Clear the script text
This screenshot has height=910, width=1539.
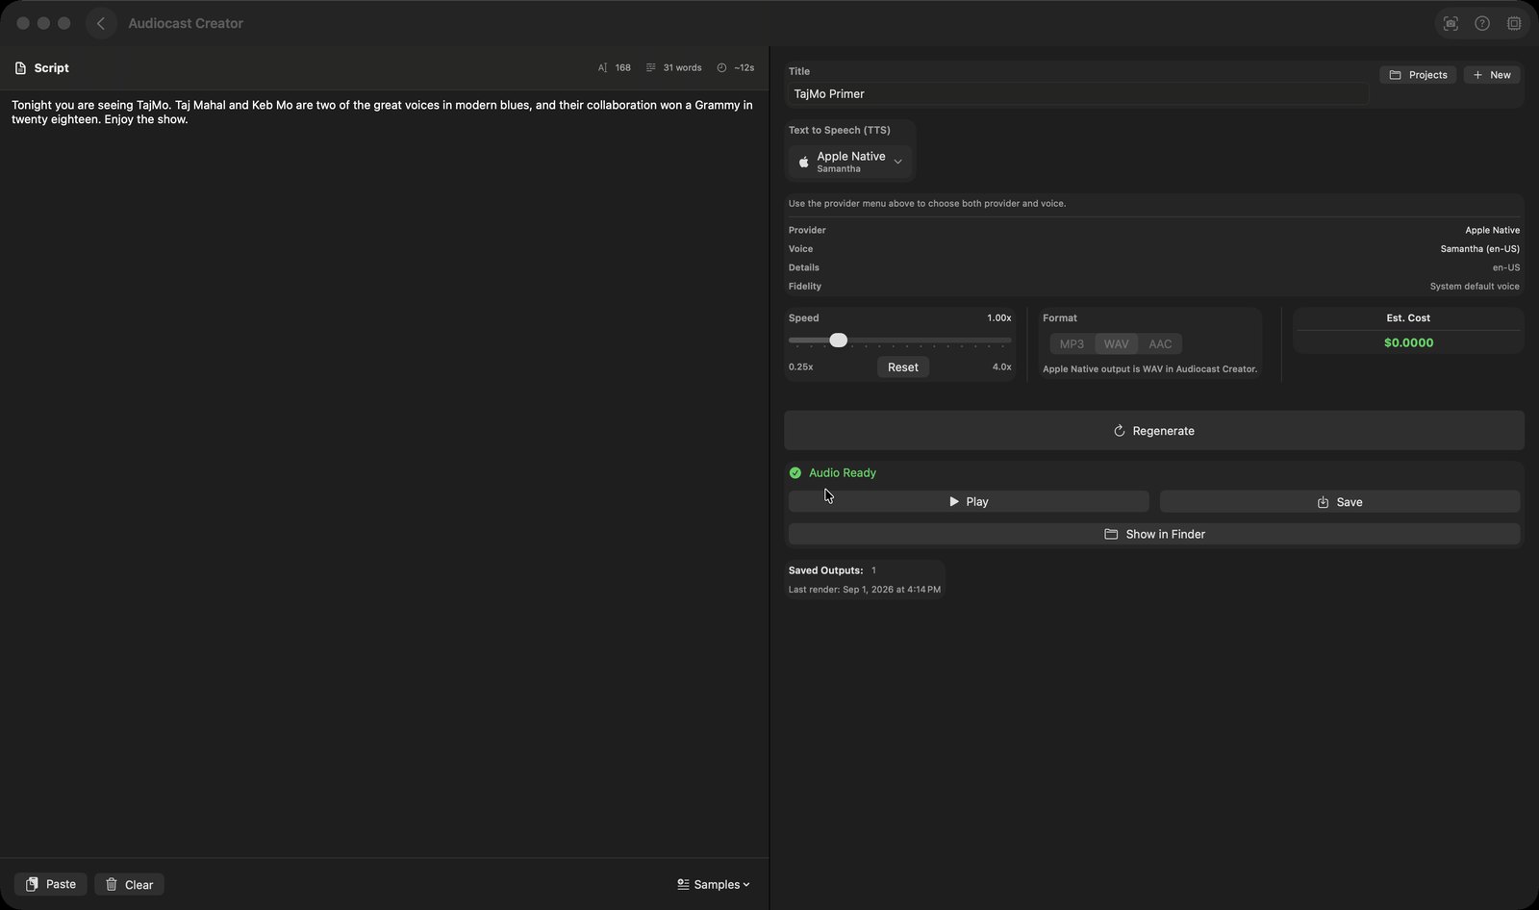point(129,884)
